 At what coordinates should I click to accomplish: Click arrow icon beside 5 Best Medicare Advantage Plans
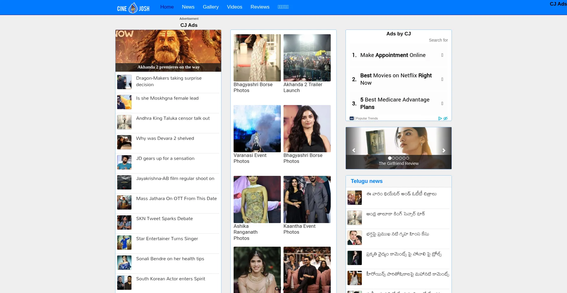442,104
